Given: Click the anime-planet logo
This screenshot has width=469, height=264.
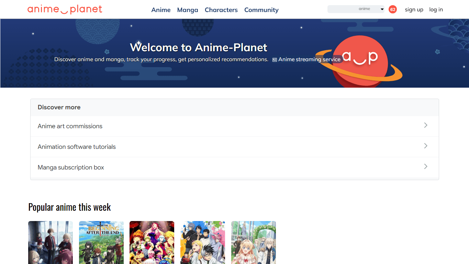Looking at the screenshot, I should coord(65,9).
